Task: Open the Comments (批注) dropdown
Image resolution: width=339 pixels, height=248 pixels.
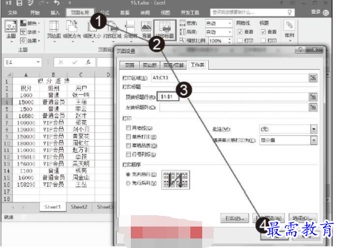Action: click(x=313, y=129)
